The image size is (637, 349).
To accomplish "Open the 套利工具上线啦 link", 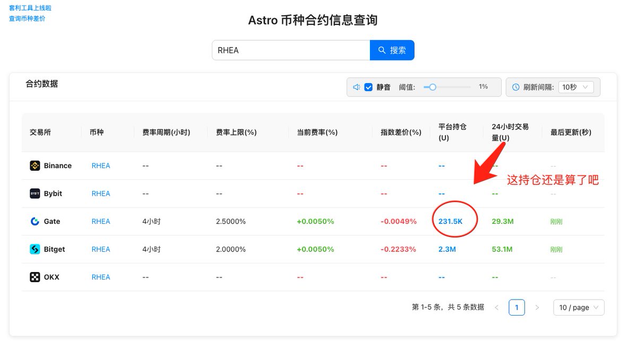I will pyautogui.click(x=30, y=8).
